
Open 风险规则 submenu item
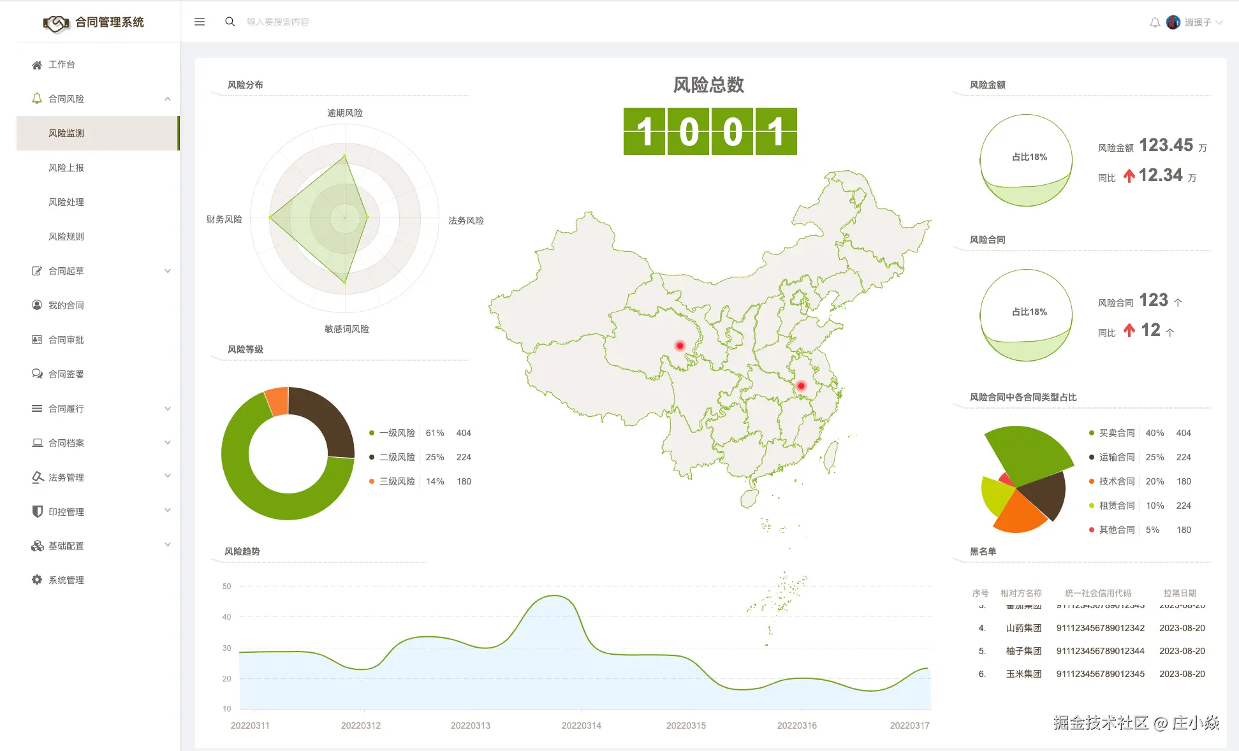66,237
